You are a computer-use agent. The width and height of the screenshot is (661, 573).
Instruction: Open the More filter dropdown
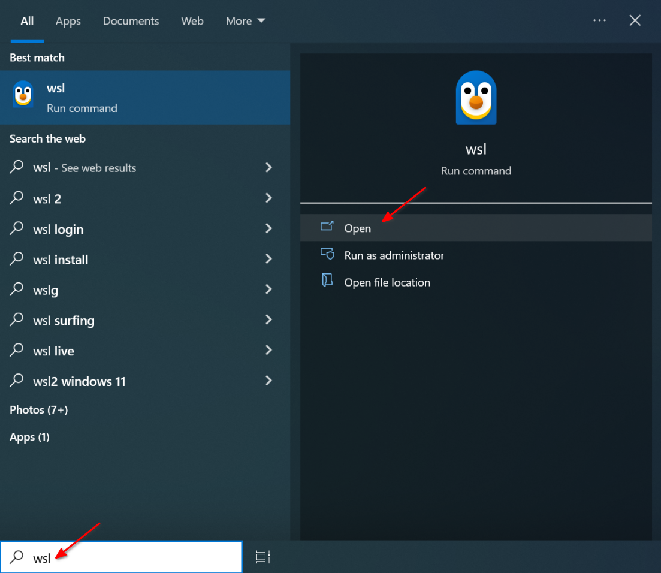pos(245,20)
